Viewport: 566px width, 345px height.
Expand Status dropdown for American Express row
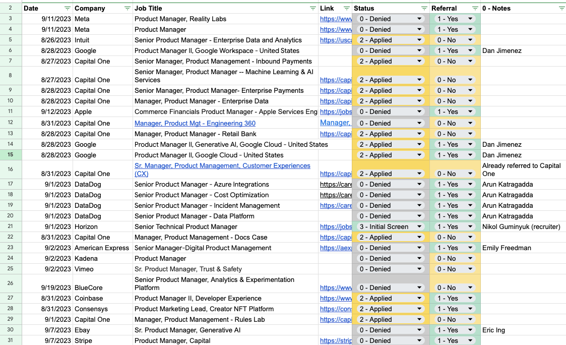[x=419, y=248]
